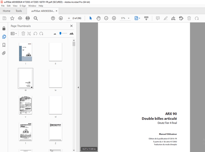Viewport: 205px width, 152px height.
Task: Activate the Selection arrow tool
Action: [x=91, y=18]
